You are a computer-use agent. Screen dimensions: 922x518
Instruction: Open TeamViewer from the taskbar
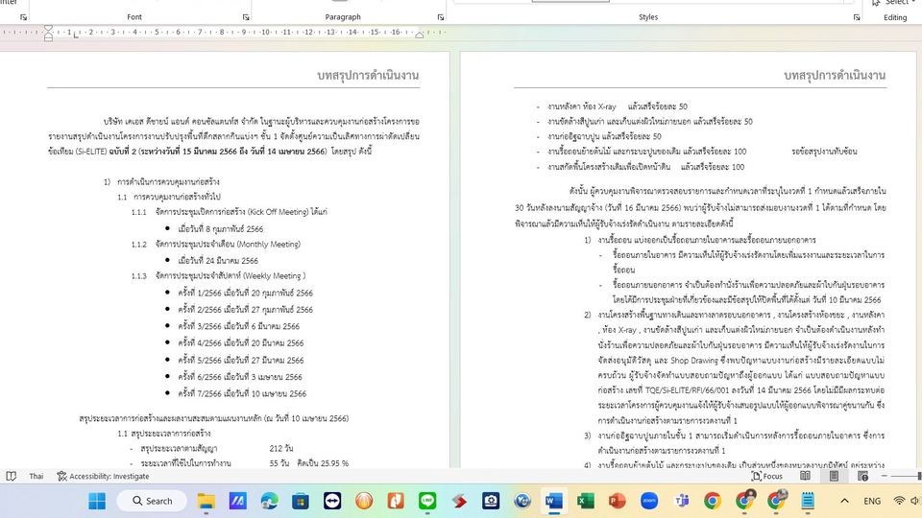point(332,501)
